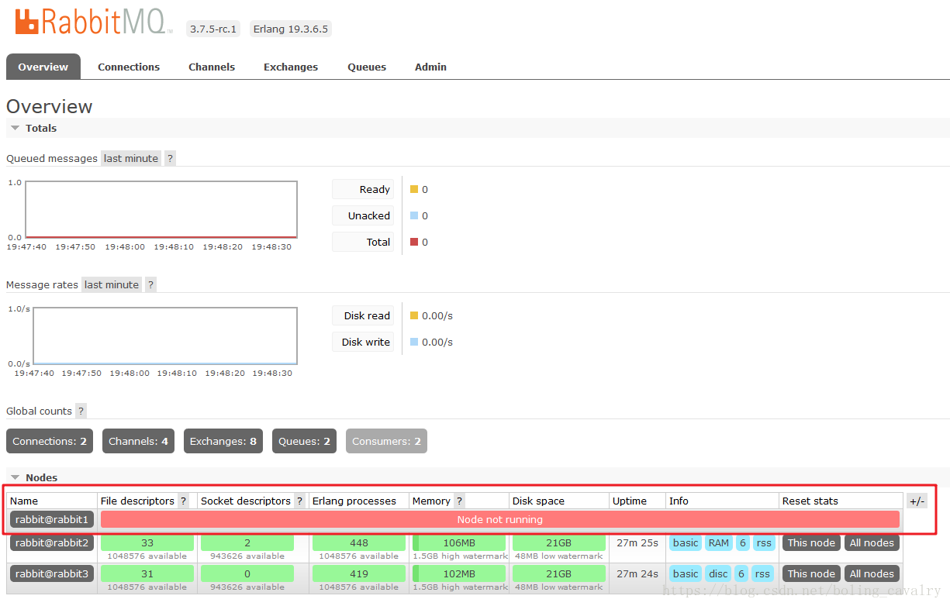Click the Unacked legend label
The width and height of the screenshot is (950, 606).
(363, 215)
